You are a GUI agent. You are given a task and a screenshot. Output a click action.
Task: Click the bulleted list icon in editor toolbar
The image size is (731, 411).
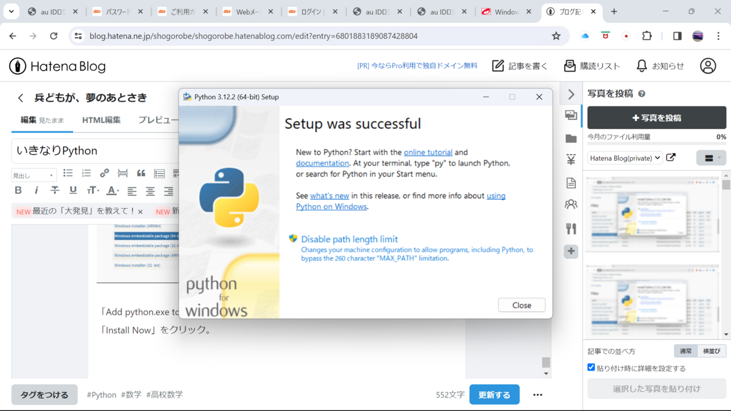[68, 174]
